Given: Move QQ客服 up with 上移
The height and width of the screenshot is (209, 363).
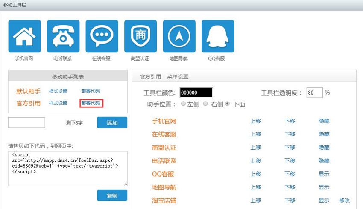Looking at the screenshot, I should click(x=256, y=174).
